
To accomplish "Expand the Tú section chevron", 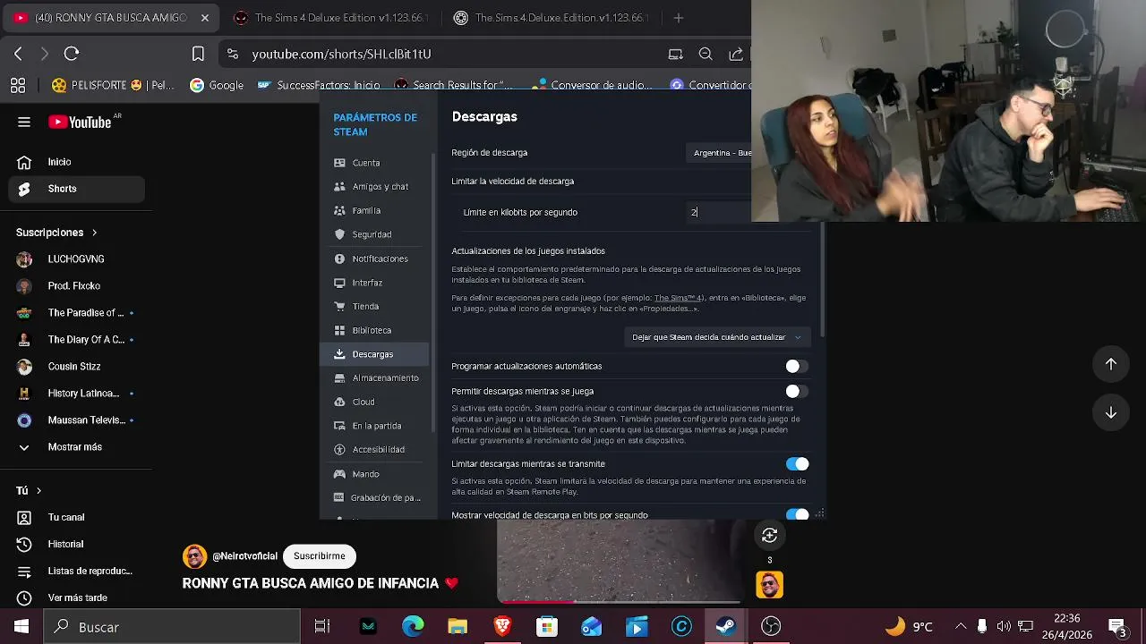I will coord(38,491).
